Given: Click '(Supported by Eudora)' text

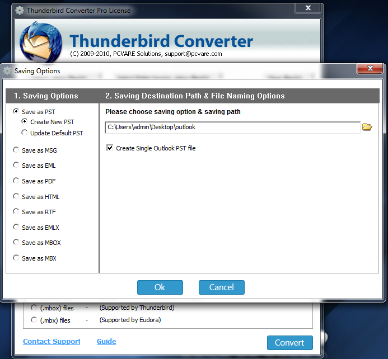Looking at the screenshot, I should [x=130, y=320].
